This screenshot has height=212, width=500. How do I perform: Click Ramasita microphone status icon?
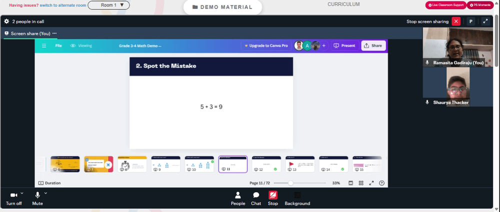(x=427, y=63)
